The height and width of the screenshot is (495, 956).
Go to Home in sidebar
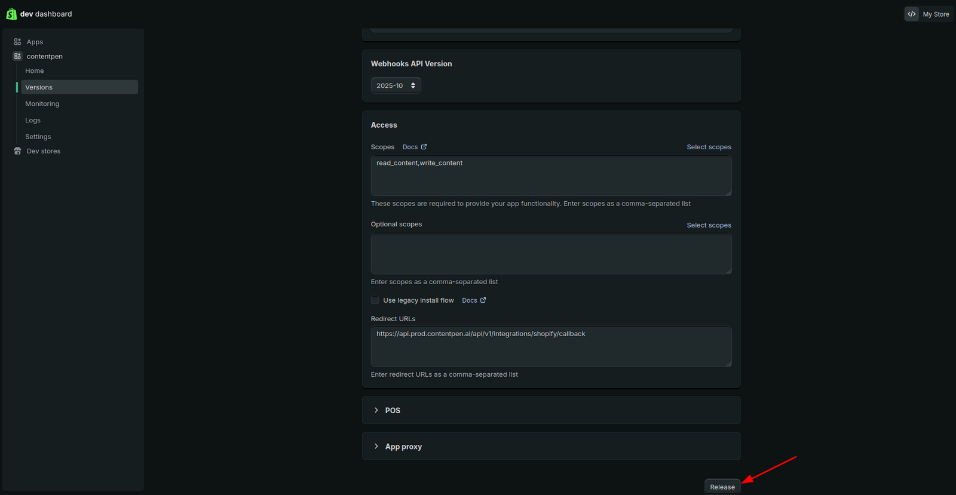coord(35,71)
